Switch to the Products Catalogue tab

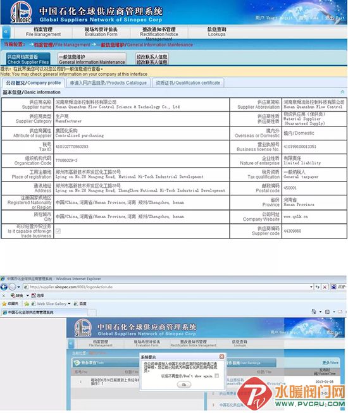pyautogui.click(x=108, y=83)
